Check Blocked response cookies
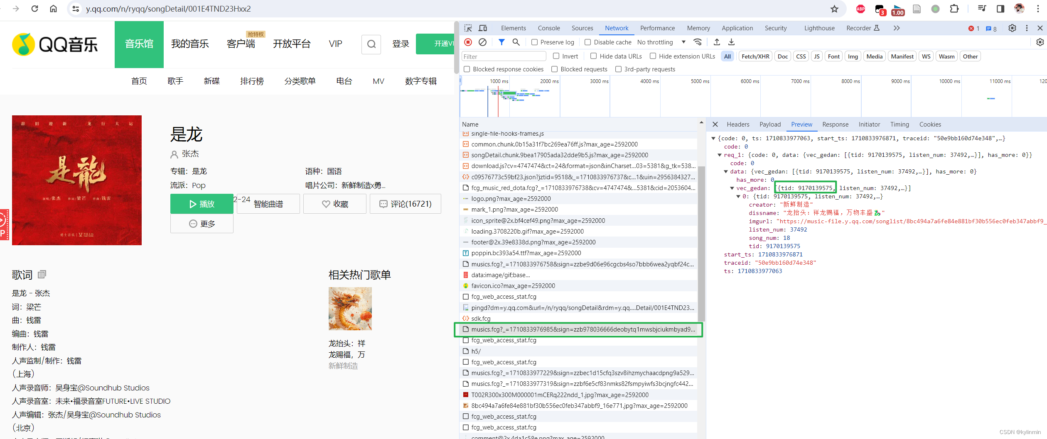 pos(467,69)
